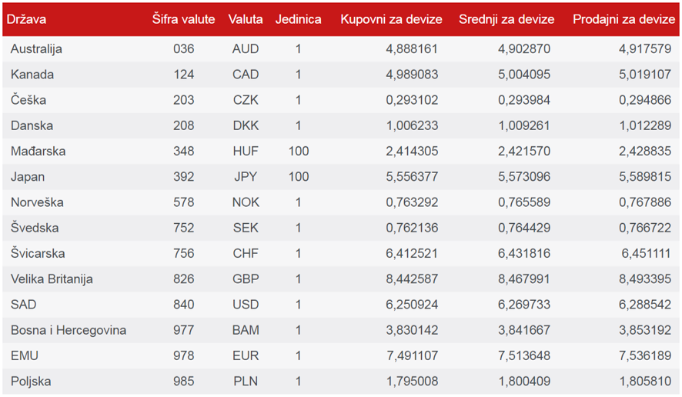This screenshot has height=397, width=682.
Task: Click the USD currency code cell
Action: pyautogui.click(x=246, y=305)
